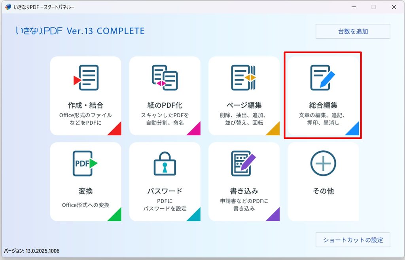The image size is (405, 260).
Task: Open the 変換 PDF arrow icon
Action: (85, 163)
